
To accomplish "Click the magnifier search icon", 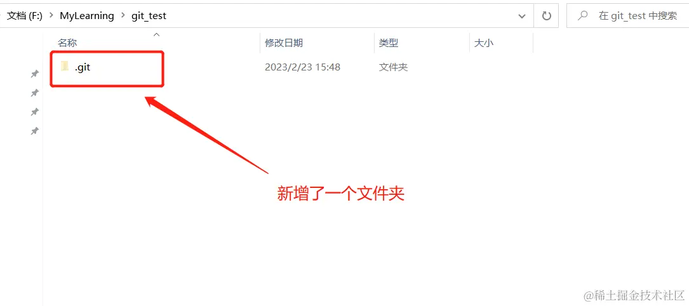I will coord(583,17).
